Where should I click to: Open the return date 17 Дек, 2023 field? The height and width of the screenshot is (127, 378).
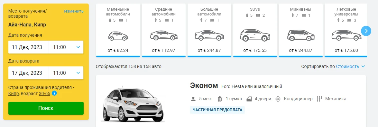pyautogui.click(x=29, y=73)
